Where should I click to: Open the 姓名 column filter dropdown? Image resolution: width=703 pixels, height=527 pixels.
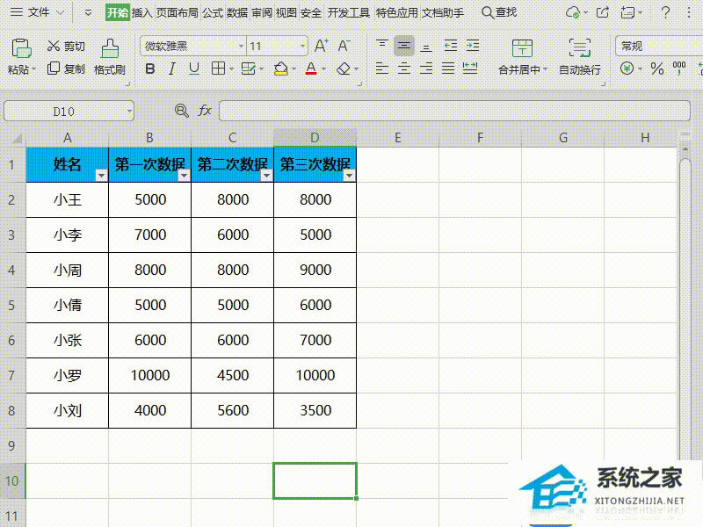(x=101, y=175)
